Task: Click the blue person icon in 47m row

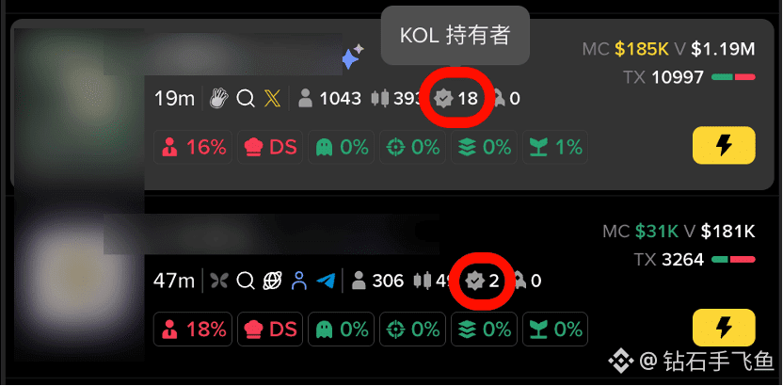Action: tap(299, 281)
